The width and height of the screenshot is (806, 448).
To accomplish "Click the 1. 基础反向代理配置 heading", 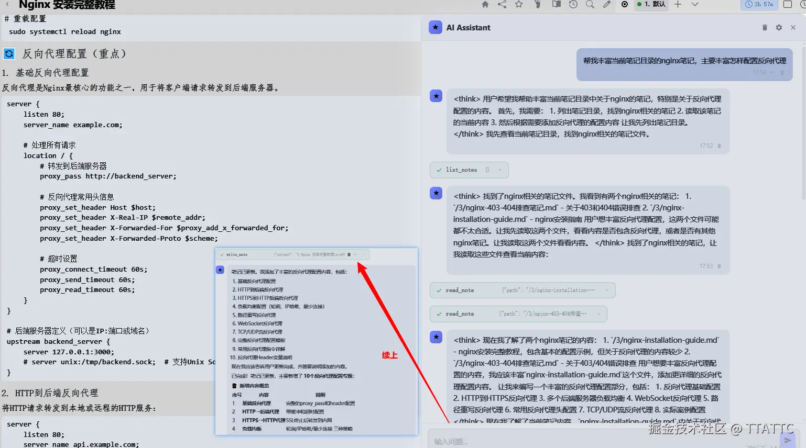I will [45, 73].
